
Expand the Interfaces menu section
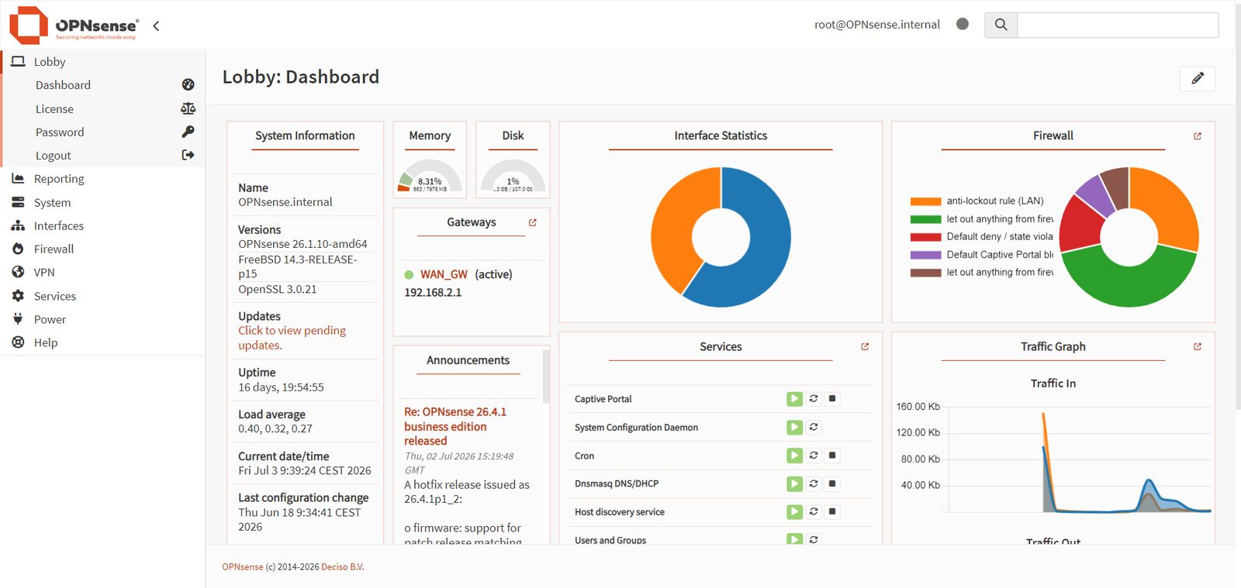103,225
